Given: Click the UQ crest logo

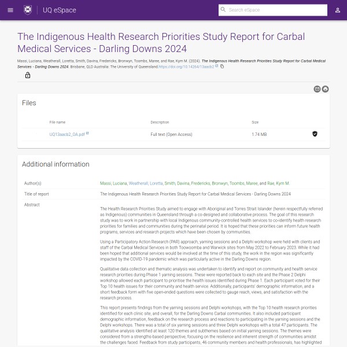Looking at the screenshot, I should tap(28, 10).
